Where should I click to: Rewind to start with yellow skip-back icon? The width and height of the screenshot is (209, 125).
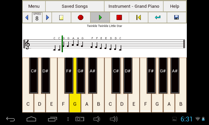tap(138, 17)
